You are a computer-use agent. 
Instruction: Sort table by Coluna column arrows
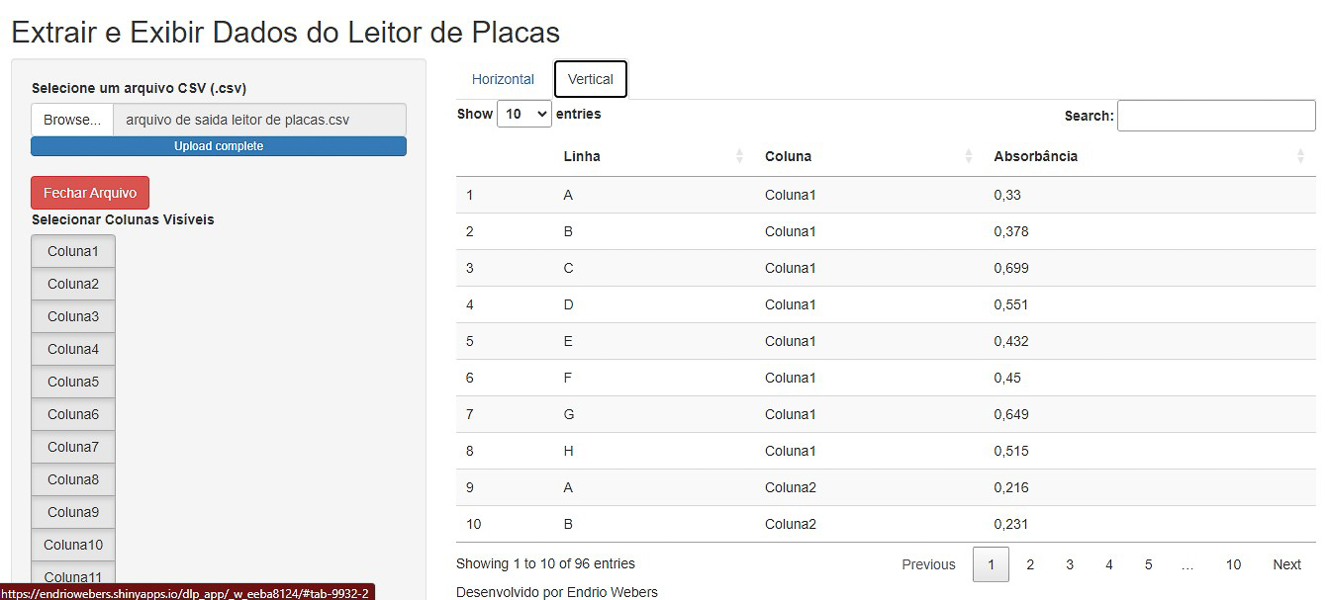(969, 156)
